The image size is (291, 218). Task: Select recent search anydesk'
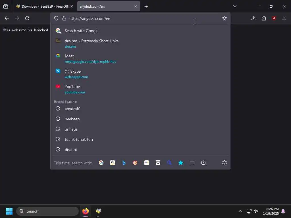pos(140,109)
